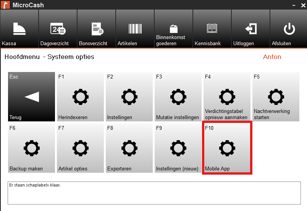Click the 'Er staan schaplabels klaar.' message
The image size is (307, 211).
35,185
